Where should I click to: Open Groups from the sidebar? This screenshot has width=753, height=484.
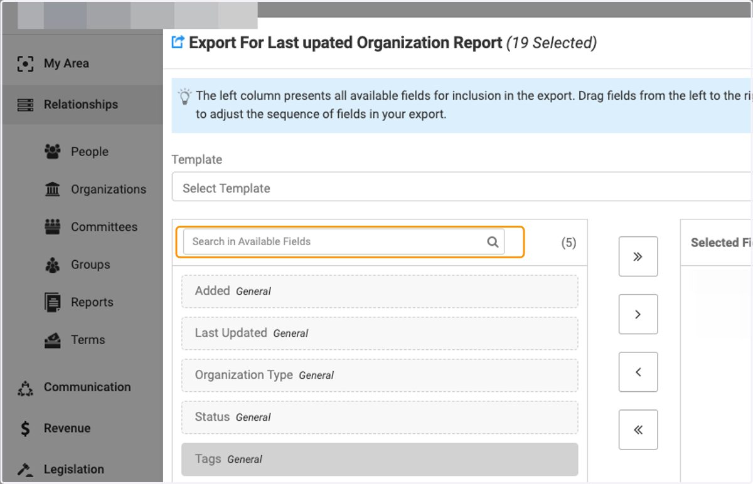pos(90,265)
